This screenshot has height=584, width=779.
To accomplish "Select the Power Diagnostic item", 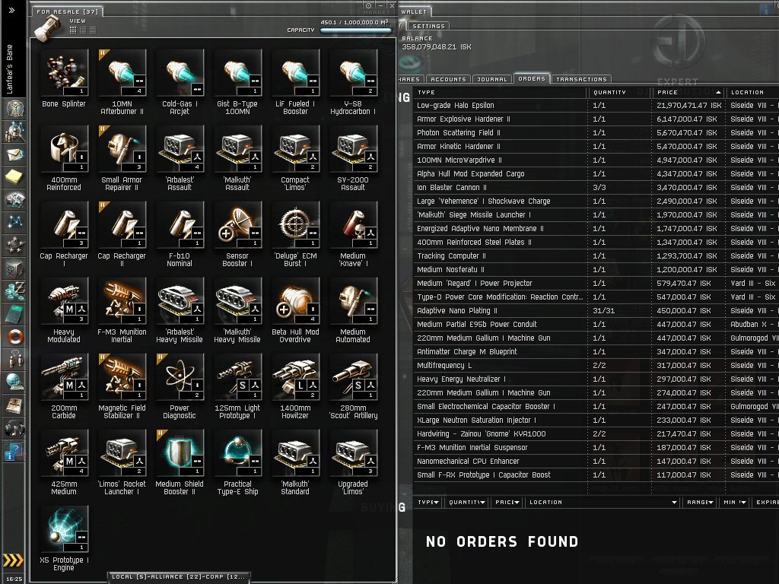I will pos(180,386).
